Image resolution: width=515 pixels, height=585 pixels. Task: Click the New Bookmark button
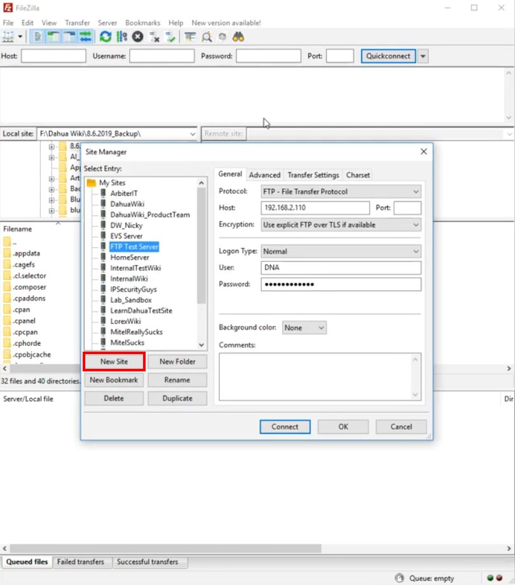[x=114, y=380]
